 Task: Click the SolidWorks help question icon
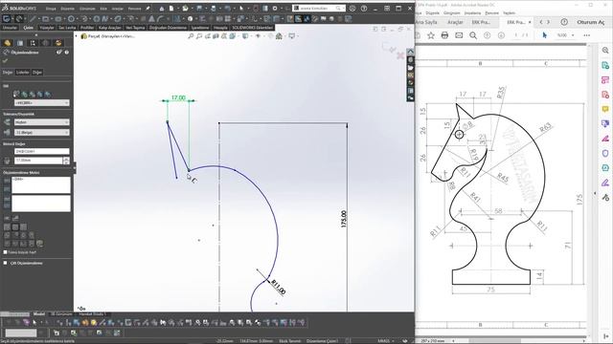[364, 9]
